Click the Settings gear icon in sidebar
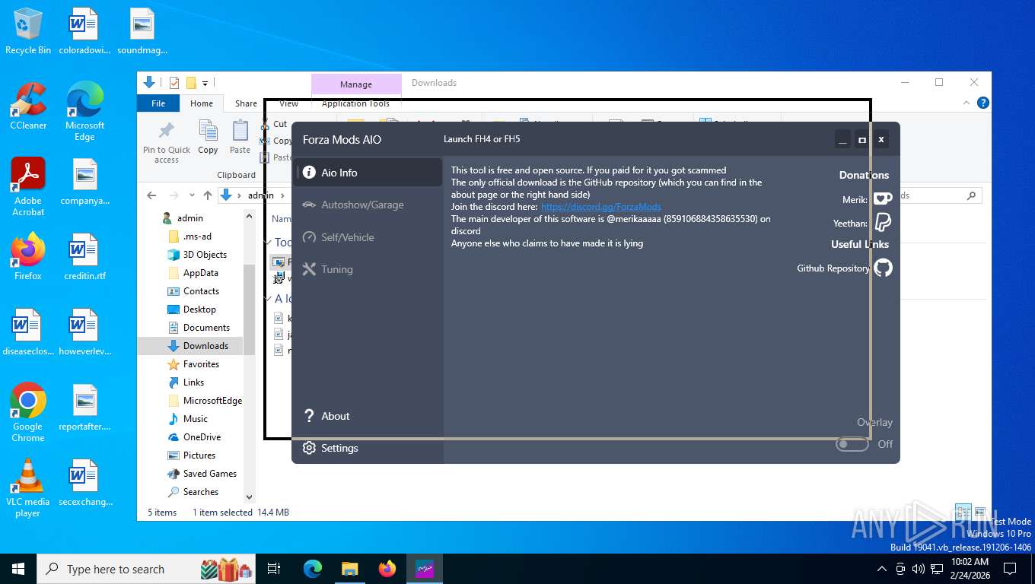The height and width of the screenshot is (584, 1035). pos(309,448)
